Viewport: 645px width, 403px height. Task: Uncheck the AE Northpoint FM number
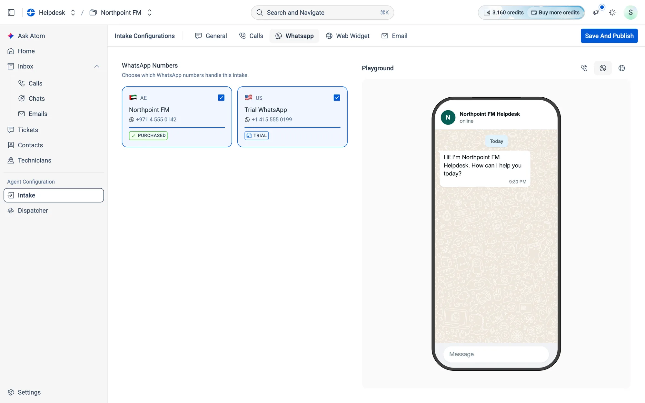221,98
